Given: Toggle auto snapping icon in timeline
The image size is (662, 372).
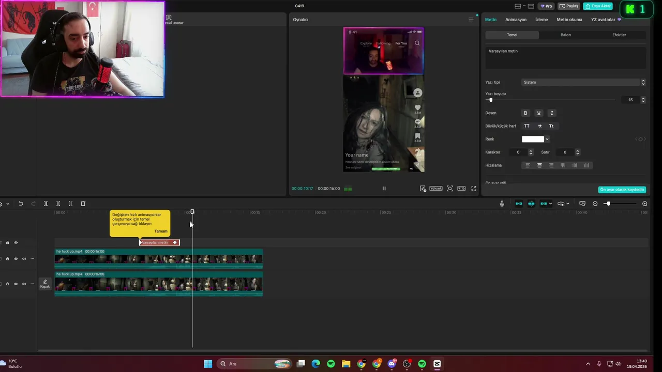Looking at the screenshot, I should [x=531, y=204].
